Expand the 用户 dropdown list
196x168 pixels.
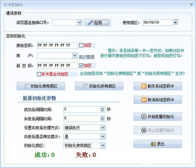[x=75, y=56]
